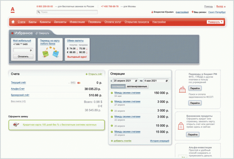Click the money transfer cards illustration
234x159 pixels.
pyautogui.click(x=50, y=53)
